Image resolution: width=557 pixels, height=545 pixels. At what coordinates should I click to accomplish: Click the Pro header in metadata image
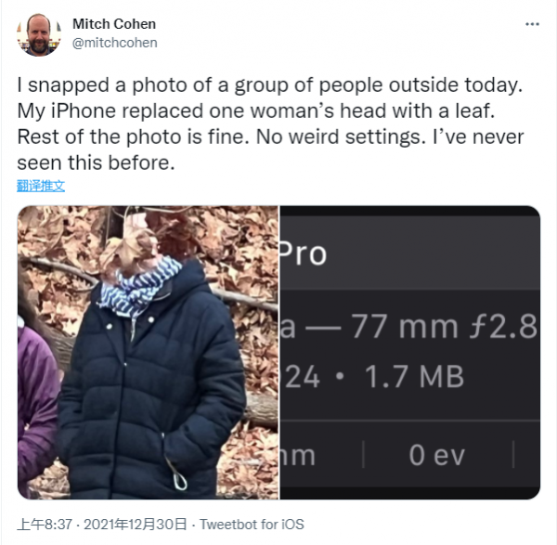coord(303,253)
